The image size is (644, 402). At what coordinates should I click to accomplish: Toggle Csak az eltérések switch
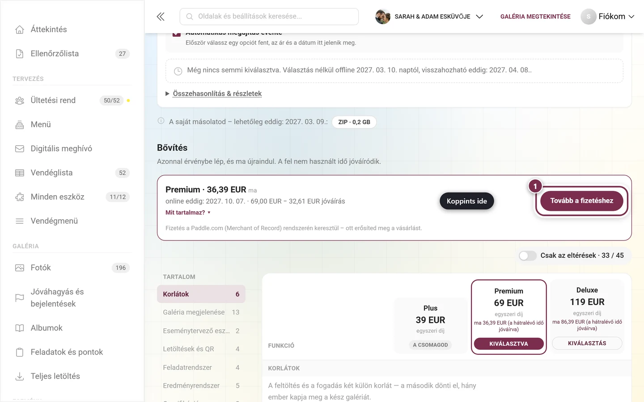528,255
